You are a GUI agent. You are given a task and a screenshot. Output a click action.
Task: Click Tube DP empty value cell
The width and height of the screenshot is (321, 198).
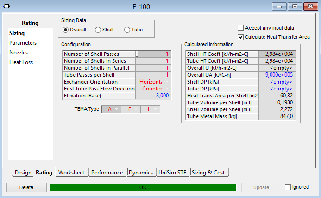277,89
